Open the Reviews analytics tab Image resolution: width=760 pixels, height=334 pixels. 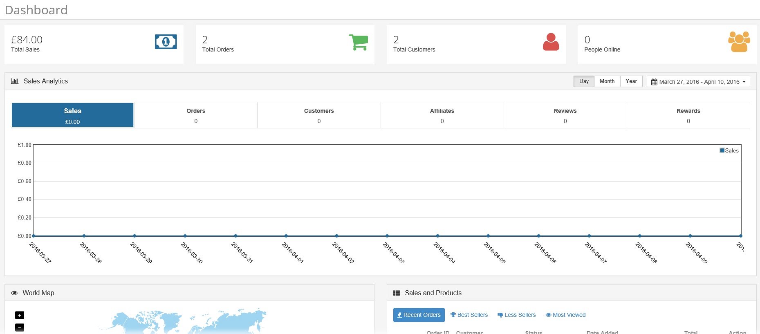(x=565, y=115)
